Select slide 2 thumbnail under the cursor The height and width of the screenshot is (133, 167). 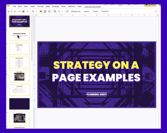(19, 35)
